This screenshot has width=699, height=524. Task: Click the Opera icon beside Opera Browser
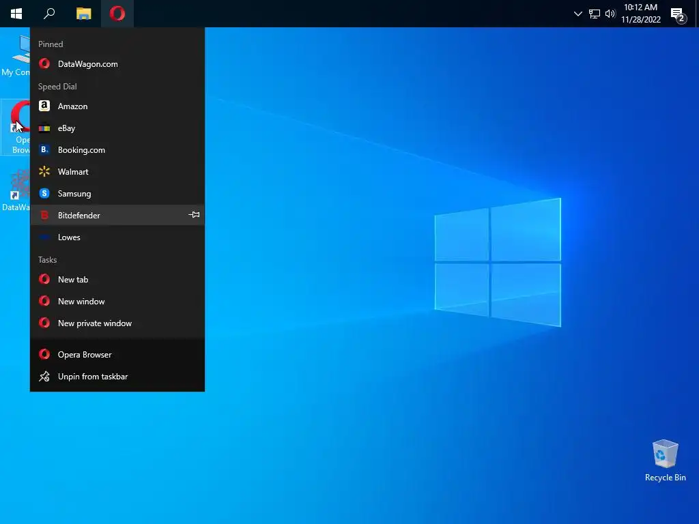pyautogui.click(x=44, y=354)
